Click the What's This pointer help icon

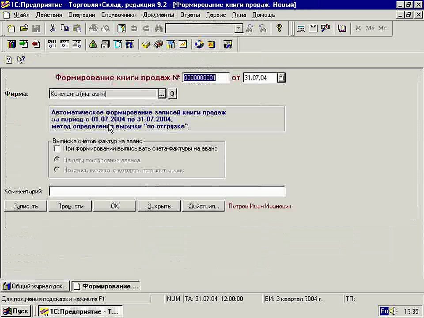pos(21,60)
